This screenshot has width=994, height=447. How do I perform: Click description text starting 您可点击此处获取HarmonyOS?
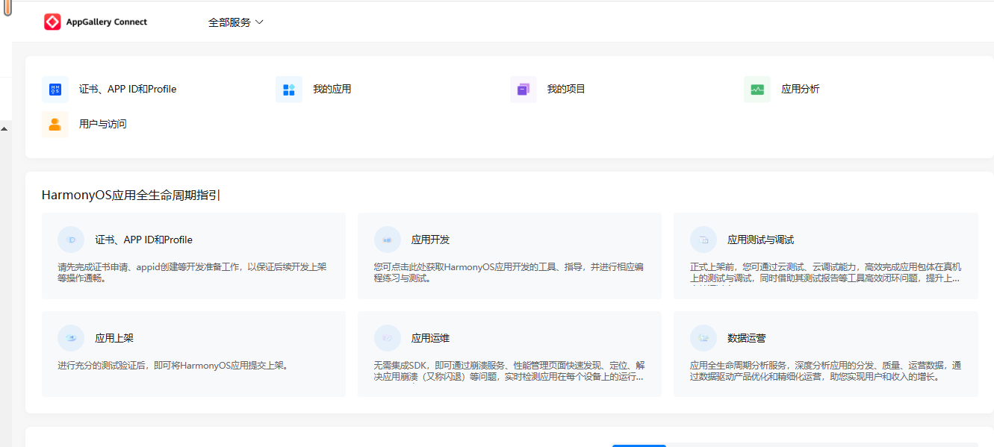(x=509, y=272)
